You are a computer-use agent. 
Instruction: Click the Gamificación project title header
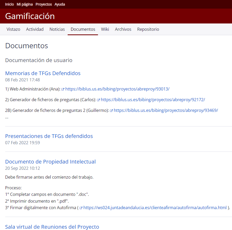click(30, 16)
